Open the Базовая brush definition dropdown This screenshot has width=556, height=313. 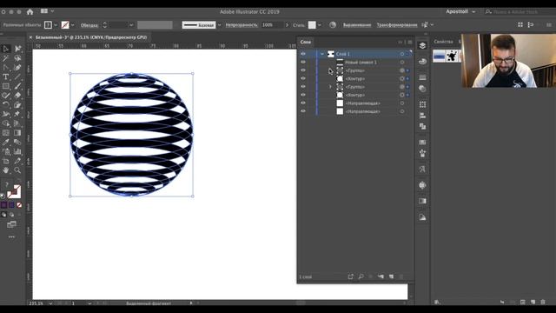point(219,25)
